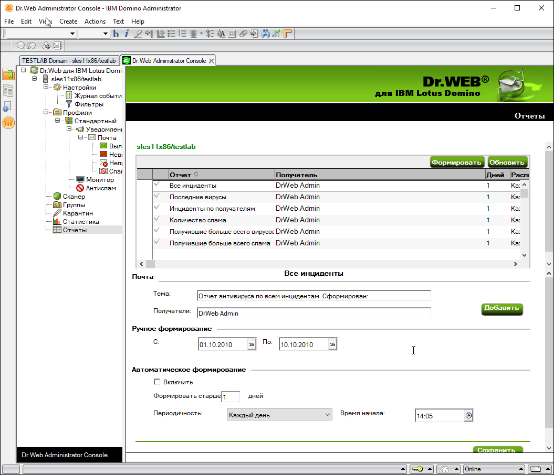Screen dimensions: 554x475
Task: Click the reports table horizontal scrollbar thumb
Action: pos(150,264)
